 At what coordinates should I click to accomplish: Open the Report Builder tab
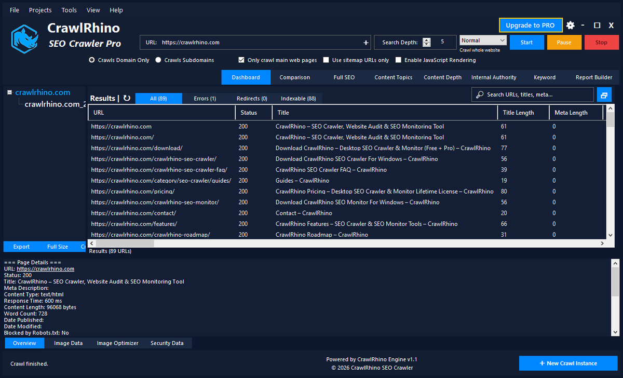594,77
